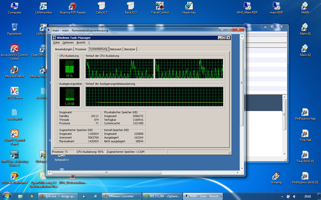Image resolution: width=321 pixels, height=200 pixels.
Task: Open the MAIN shortcut icon
Action: coord(305,8)
